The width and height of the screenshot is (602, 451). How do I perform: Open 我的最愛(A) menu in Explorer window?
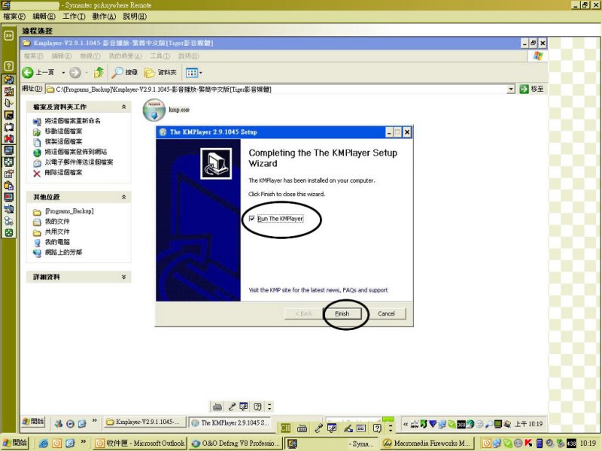click(125, 56)
